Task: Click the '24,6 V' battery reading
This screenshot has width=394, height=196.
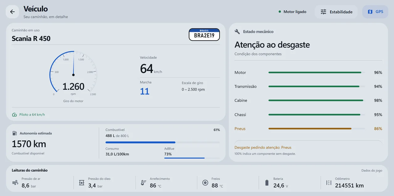Action: [281, 186]
